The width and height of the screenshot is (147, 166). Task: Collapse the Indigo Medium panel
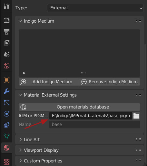(x=20, y=21)
